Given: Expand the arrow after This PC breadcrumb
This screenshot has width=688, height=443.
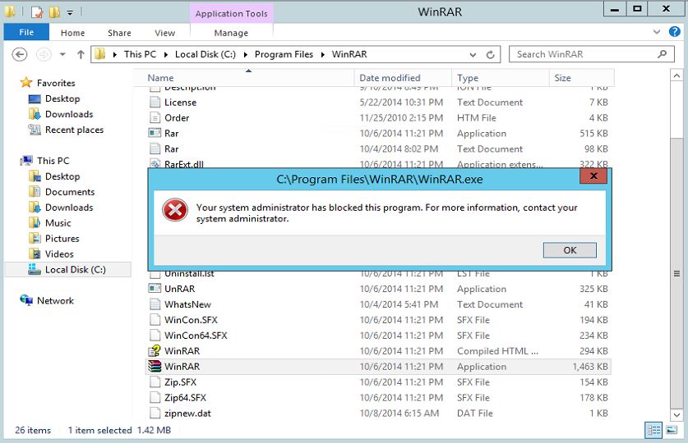Looking at the screenshot, I should (x=165, y=55).
